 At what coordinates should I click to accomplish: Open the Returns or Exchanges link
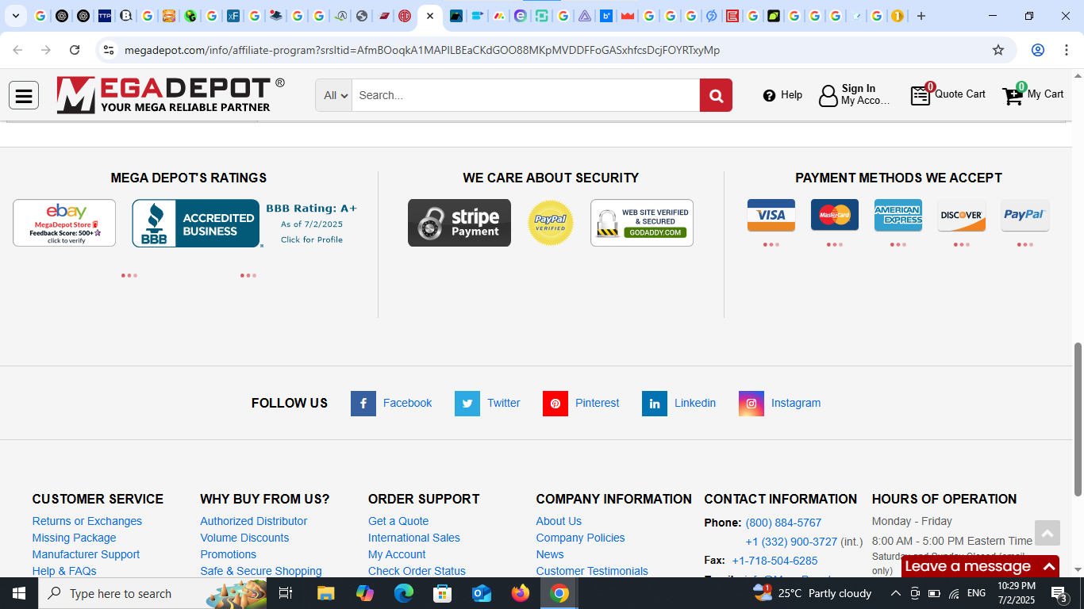click(87, 521)
